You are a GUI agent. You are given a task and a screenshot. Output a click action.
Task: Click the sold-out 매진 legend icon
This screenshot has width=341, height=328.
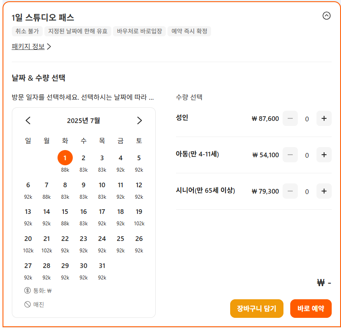pos(27,304)
